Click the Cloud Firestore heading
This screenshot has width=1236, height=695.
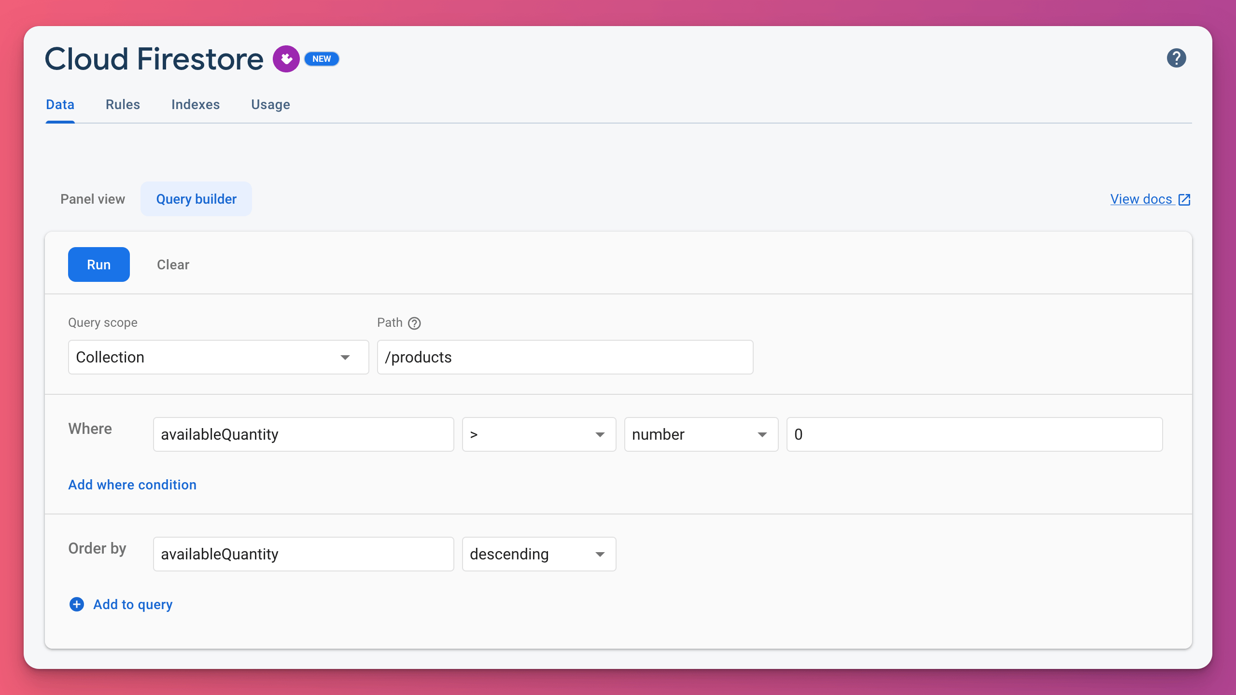[154, 59]
